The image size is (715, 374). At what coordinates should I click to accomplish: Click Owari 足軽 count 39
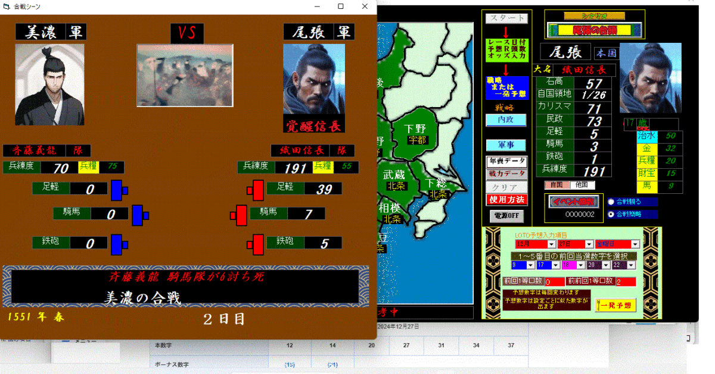(x=324, y=189)
